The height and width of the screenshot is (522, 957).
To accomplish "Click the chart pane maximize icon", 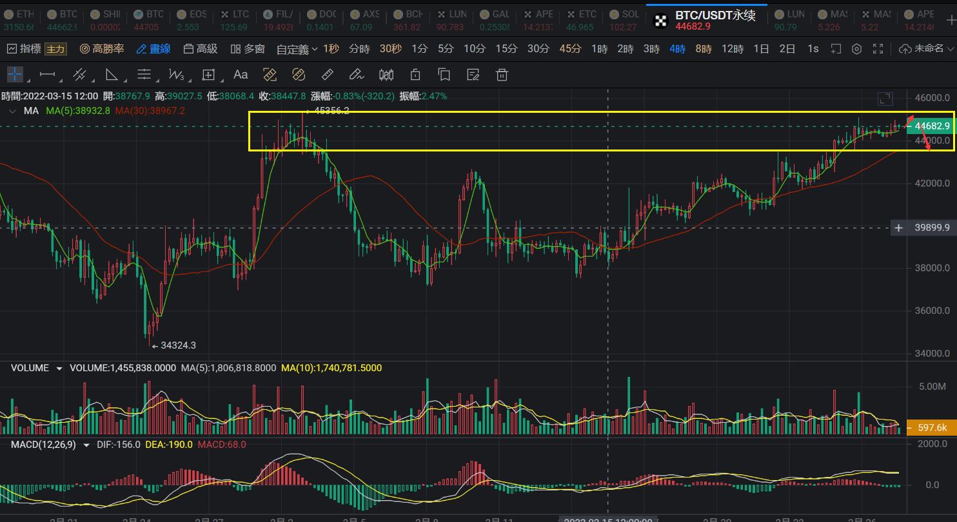I will click(885, 99).
